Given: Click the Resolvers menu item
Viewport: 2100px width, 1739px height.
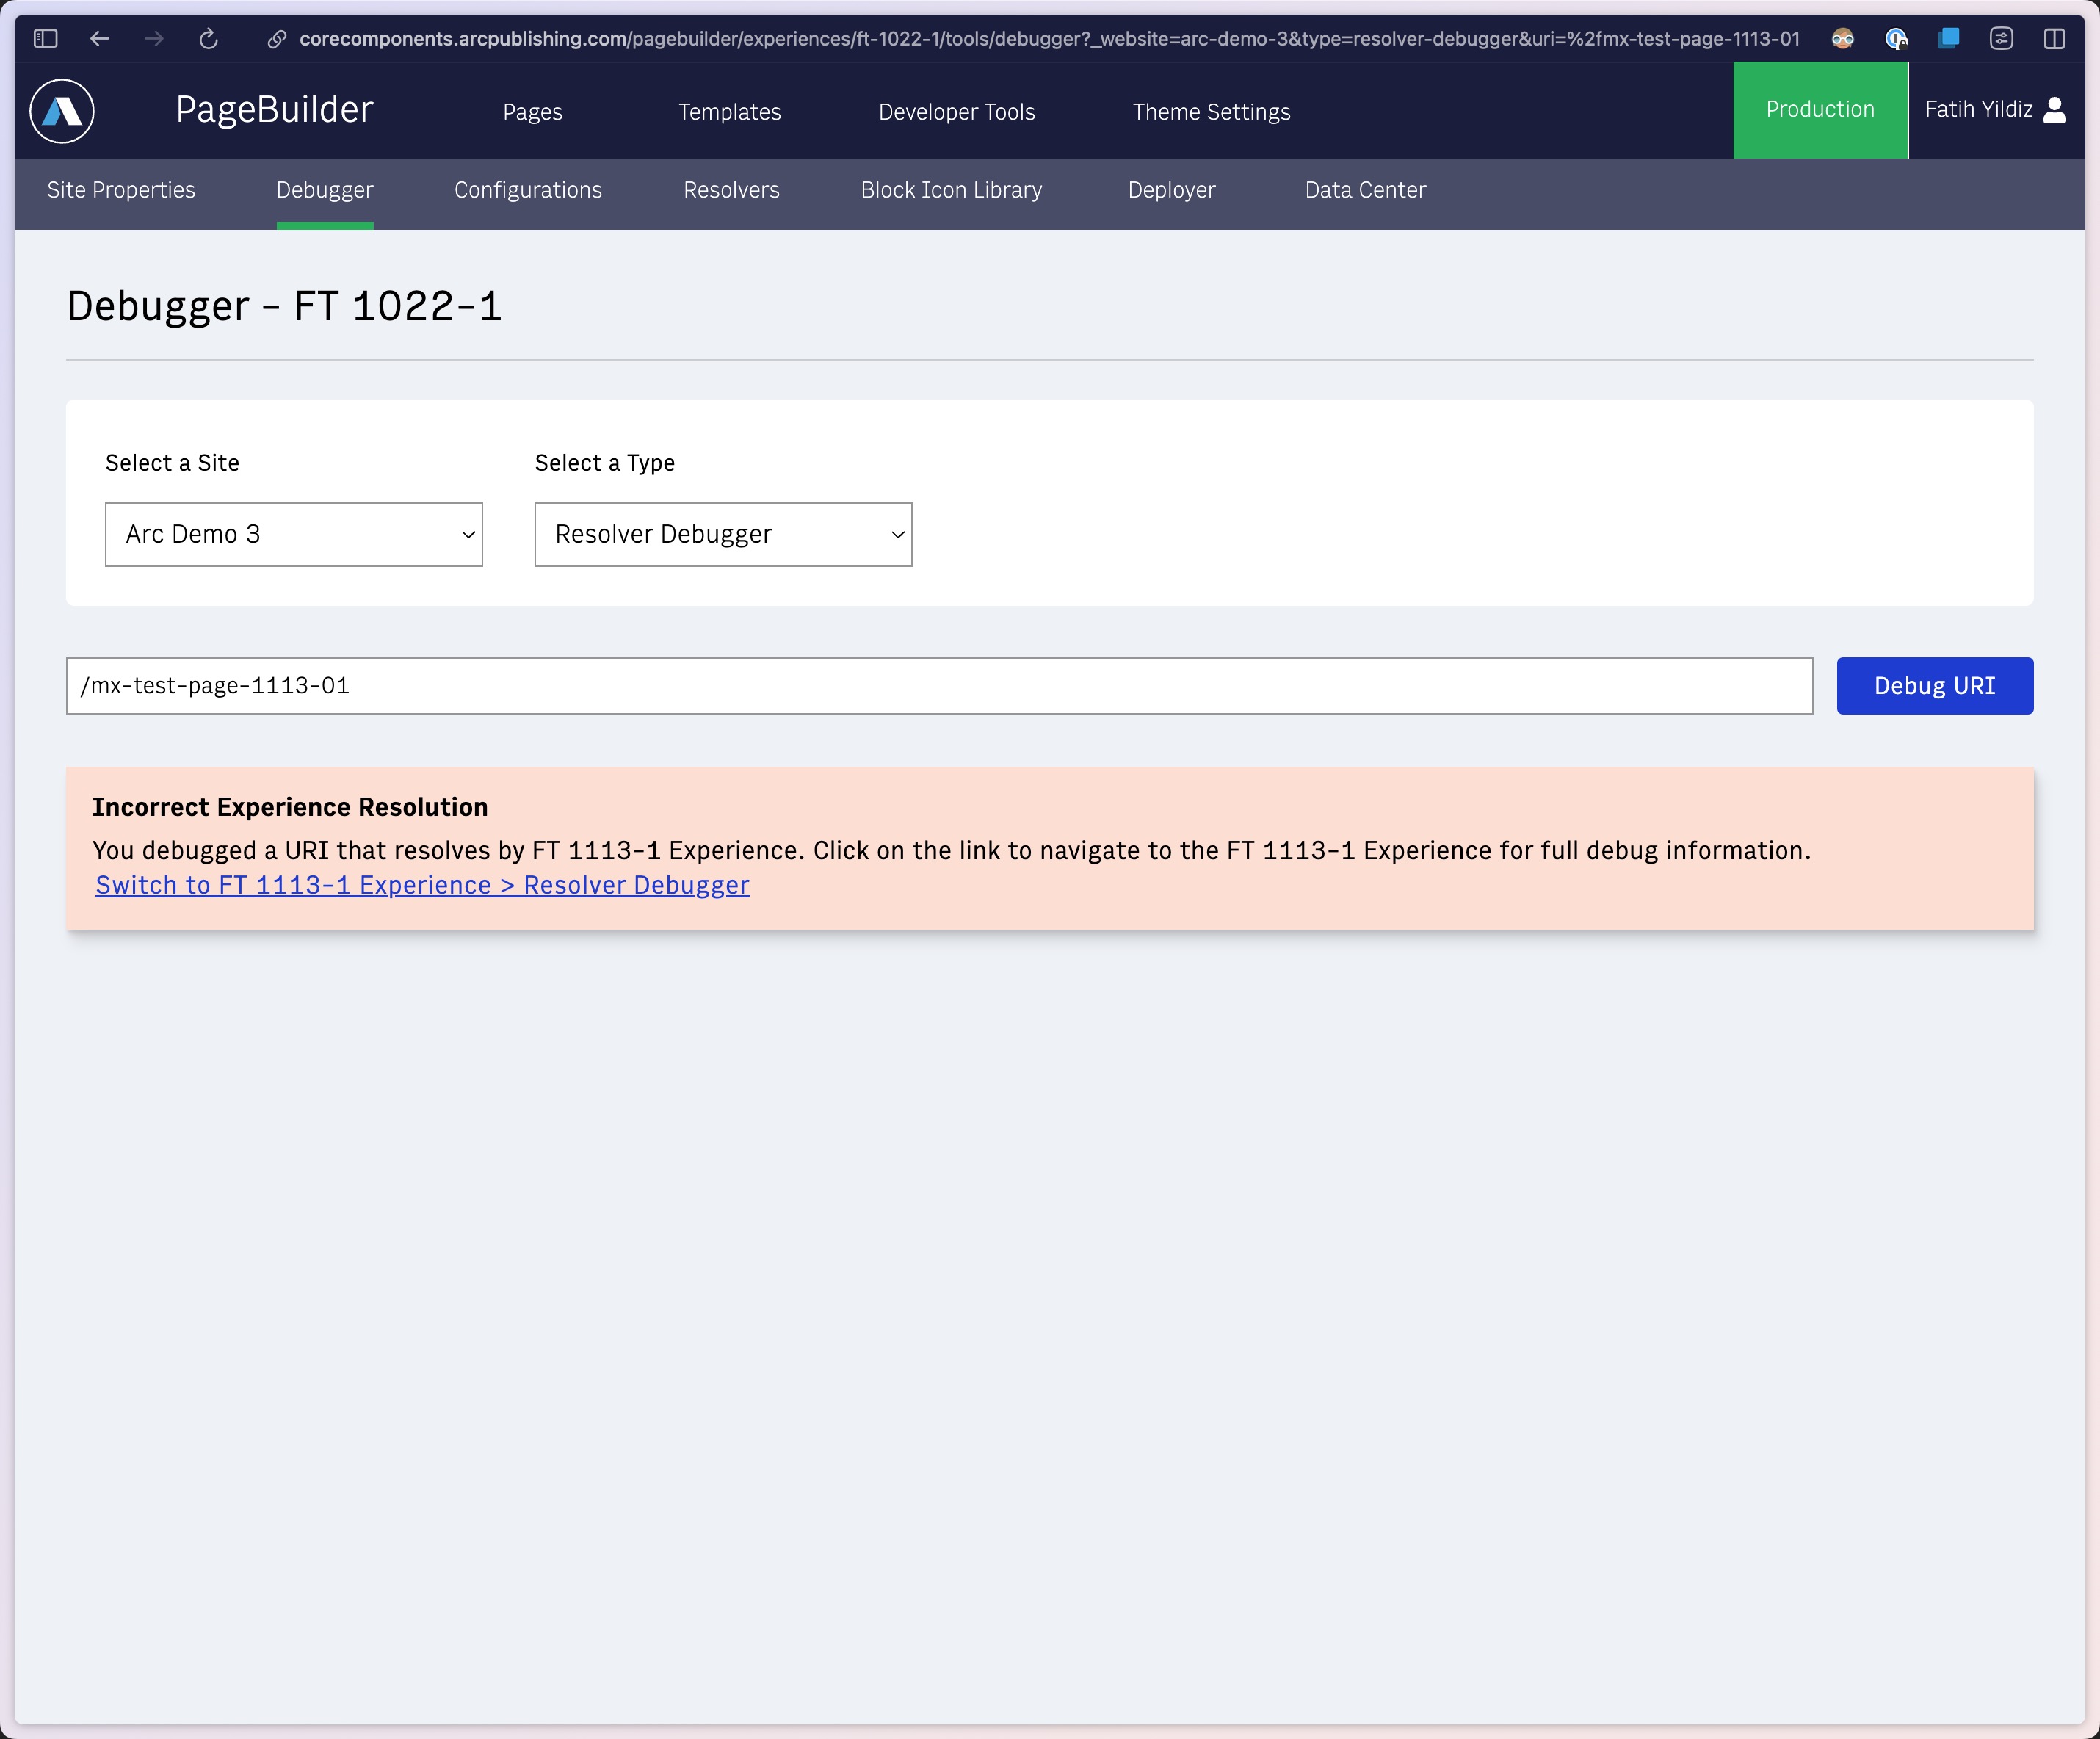Looking at the screenshot, I should pyautogui.click(x=734, y=190).
